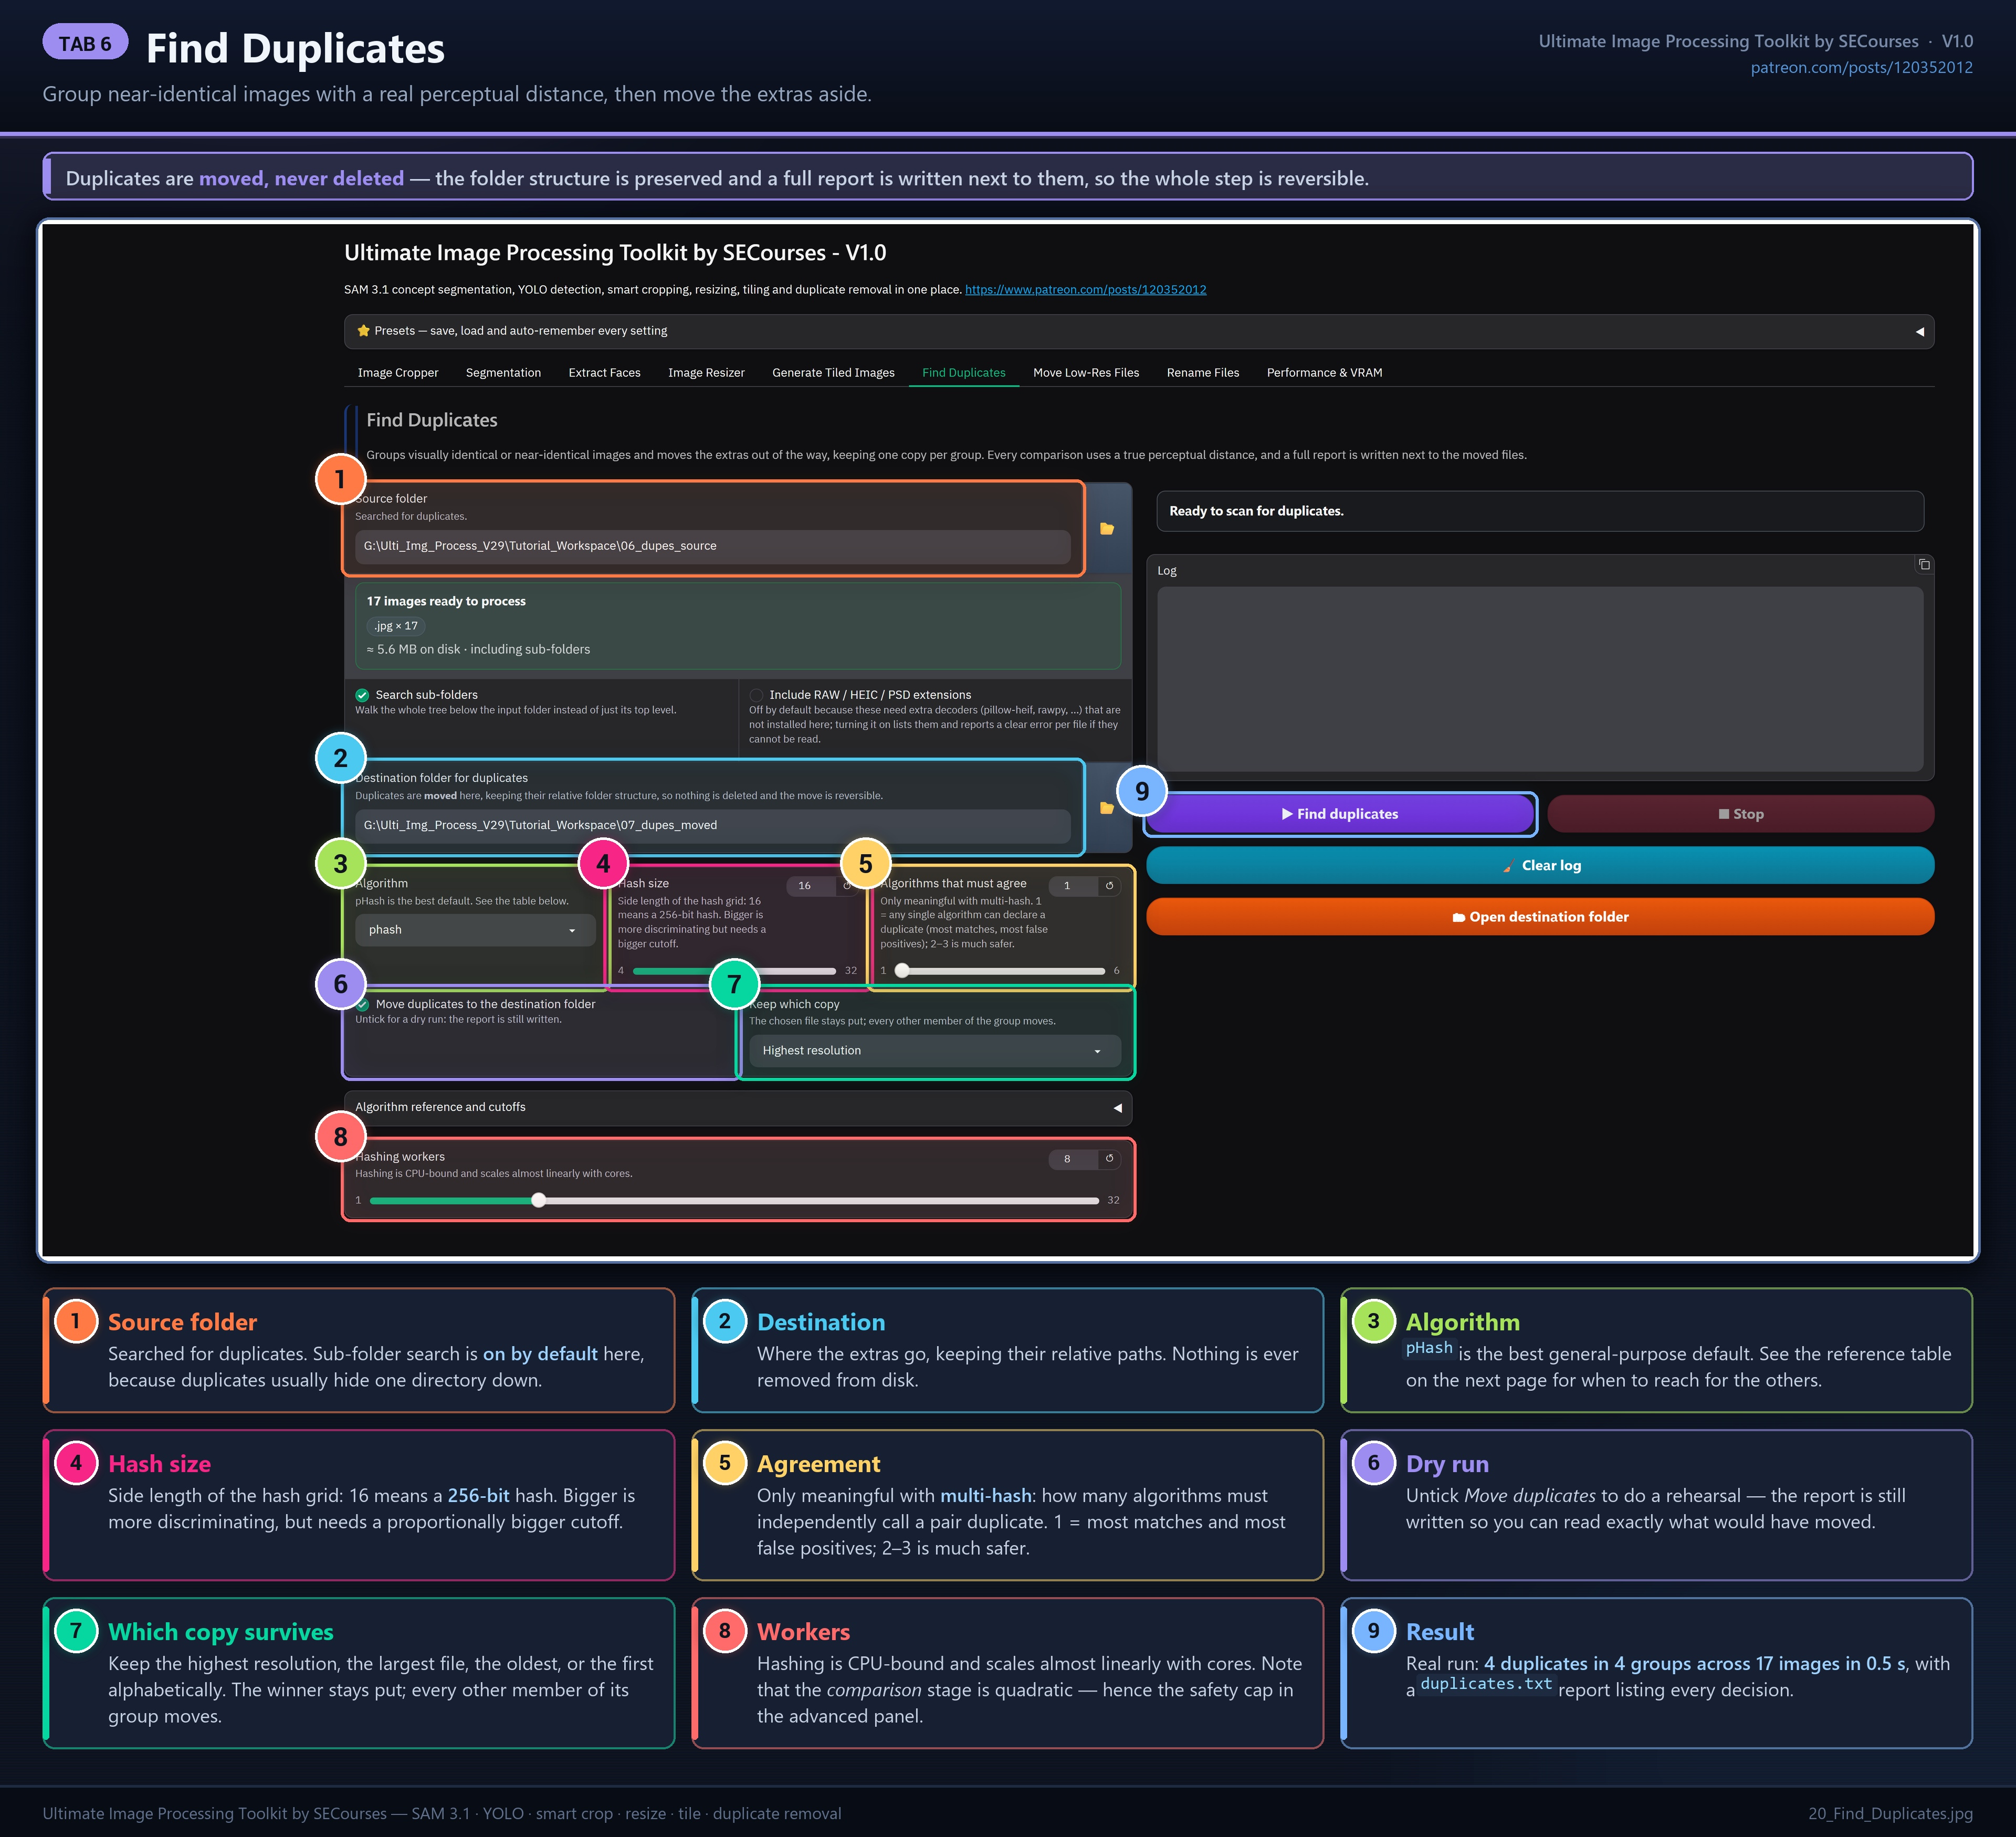Copy the Log contents with the copy icon
Viewport: 2016px width, 1837px height.
coord(1923,565)
